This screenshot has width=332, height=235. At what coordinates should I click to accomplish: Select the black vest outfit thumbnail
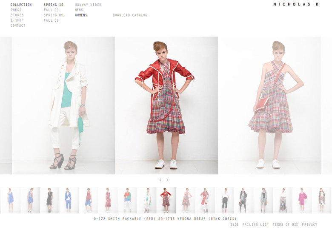pos(49,200)
